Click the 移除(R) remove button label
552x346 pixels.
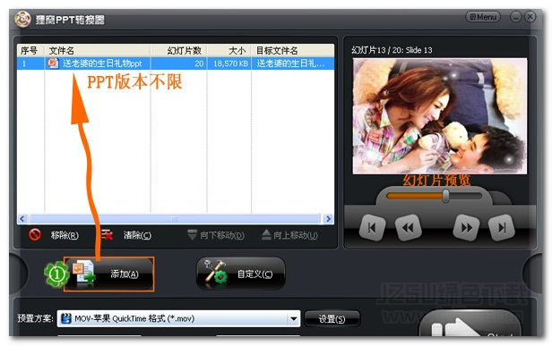(x=65, y=235)
